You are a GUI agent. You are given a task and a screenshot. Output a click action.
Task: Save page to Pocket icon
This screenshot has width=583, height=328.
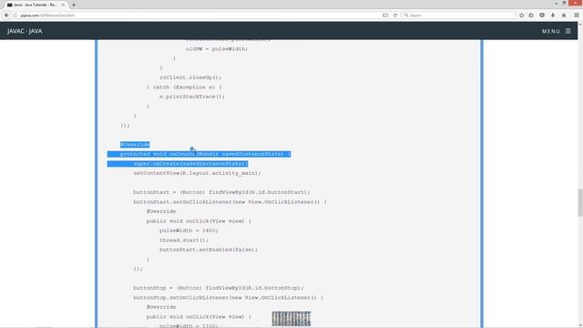point(542,15)
